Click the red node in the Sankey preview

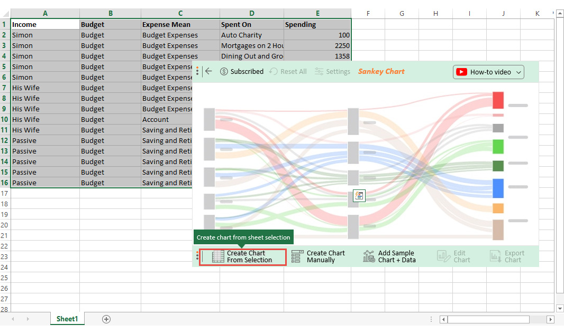point(498,100)
